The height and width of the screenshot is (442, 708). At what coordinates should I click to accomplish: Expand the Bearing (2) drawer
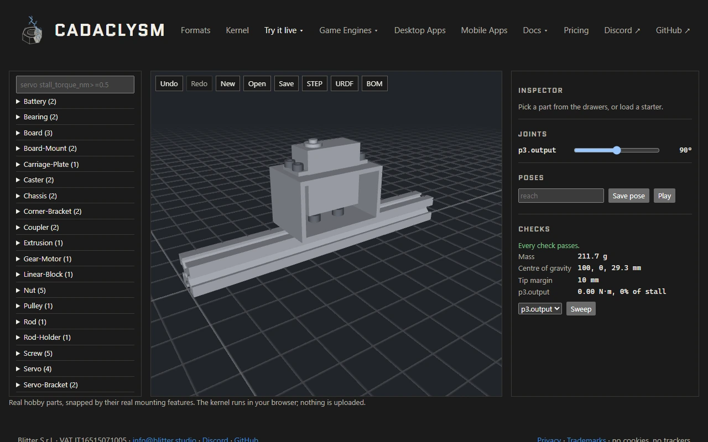(x=75, y=117)
